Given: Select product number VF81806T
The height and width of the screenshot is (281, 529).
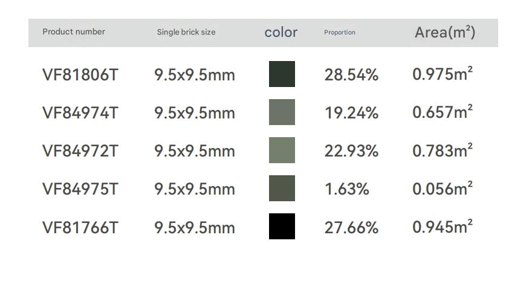Looking at the screenshot, I should coord(80,75).
